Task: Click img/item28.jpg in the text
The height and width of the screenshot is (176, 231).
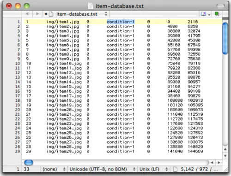Action: pyautogui.click(x=64, y=147)
